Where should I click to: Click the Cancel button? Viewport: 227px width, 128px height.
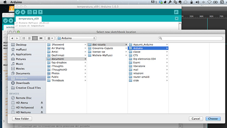click(x=196, y=119)
